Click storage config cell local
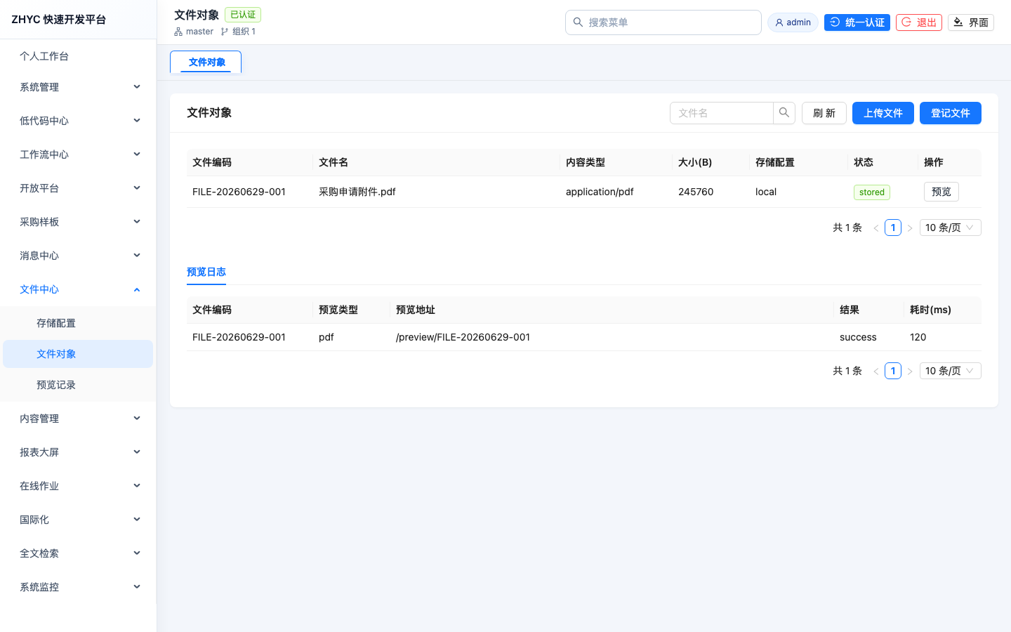Viewport: 1011px width, 632px height. 766,192
